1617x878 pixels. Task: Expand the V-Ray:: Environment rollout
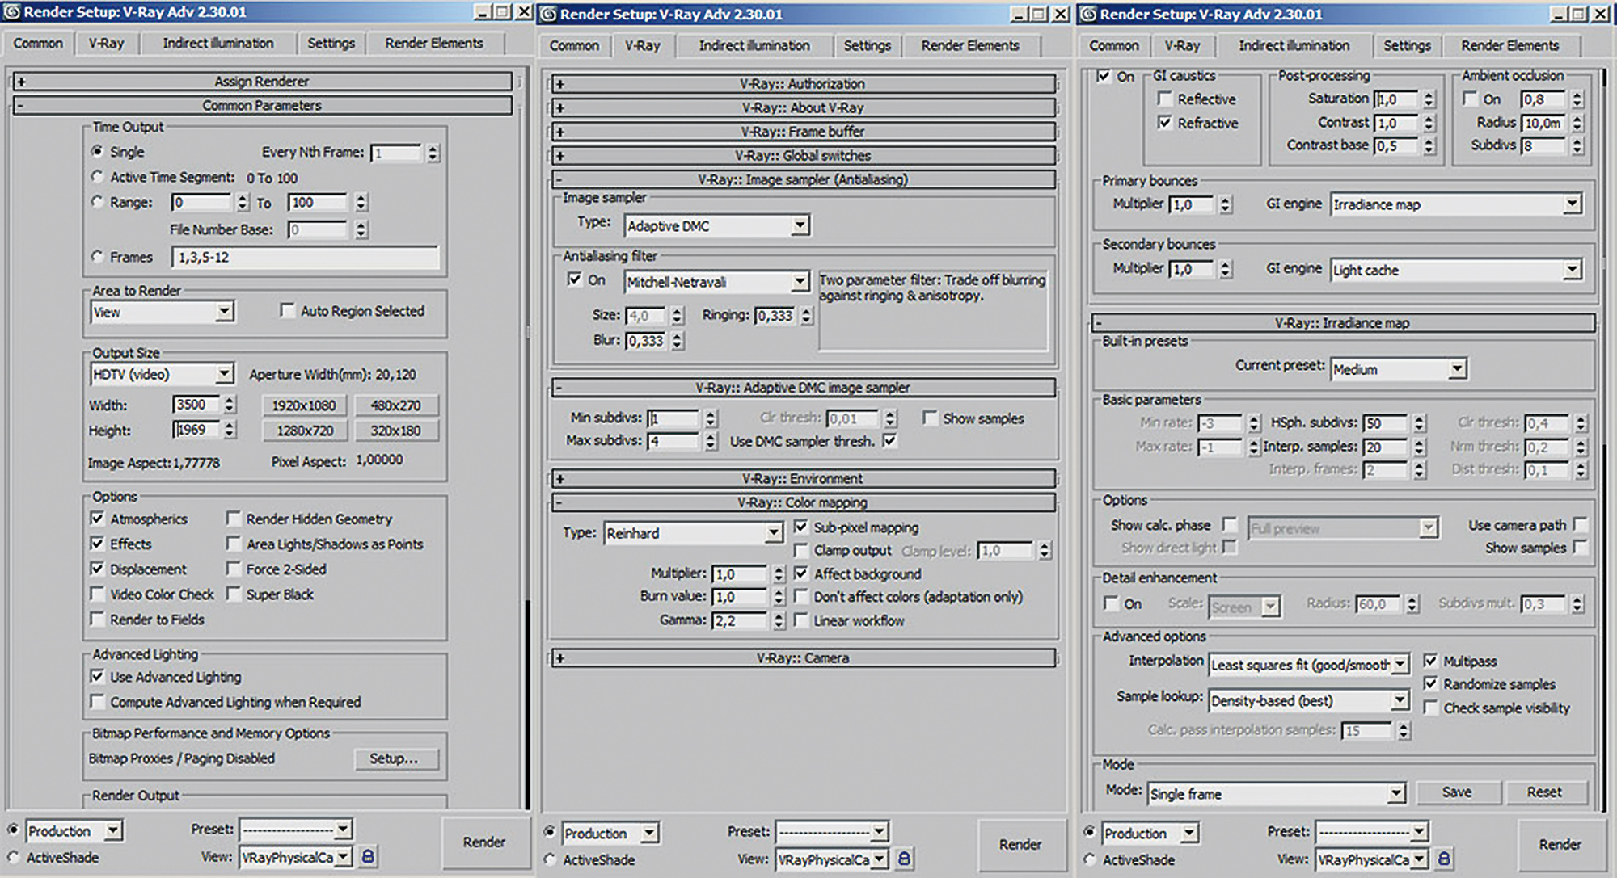coord(803,478)
